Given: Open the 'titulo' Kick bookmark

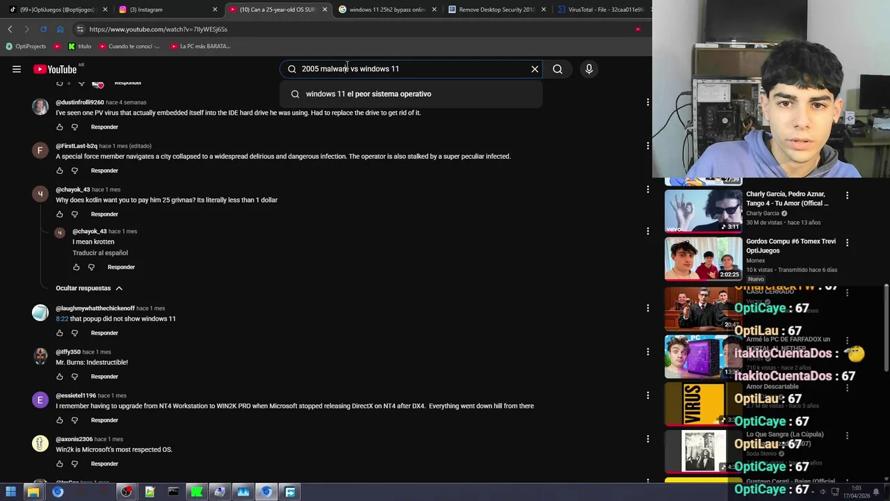Looking at the screenshot, I should (80, 47).
